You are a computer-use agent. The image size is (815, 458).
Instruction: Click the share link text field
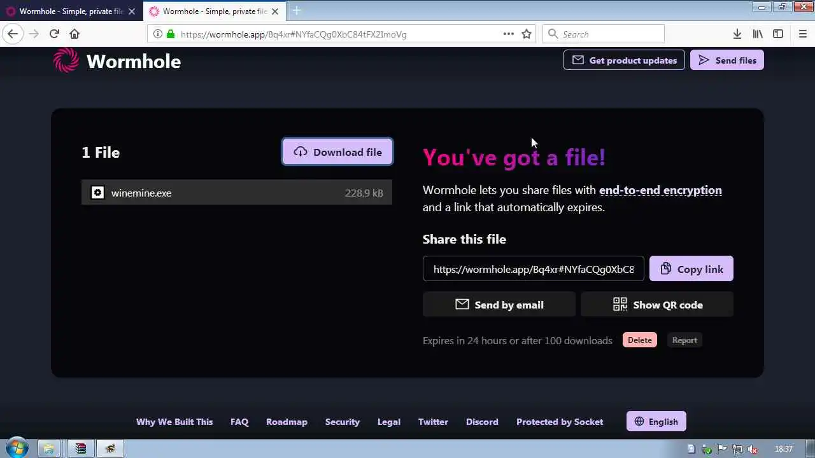[x=534, y=269]
